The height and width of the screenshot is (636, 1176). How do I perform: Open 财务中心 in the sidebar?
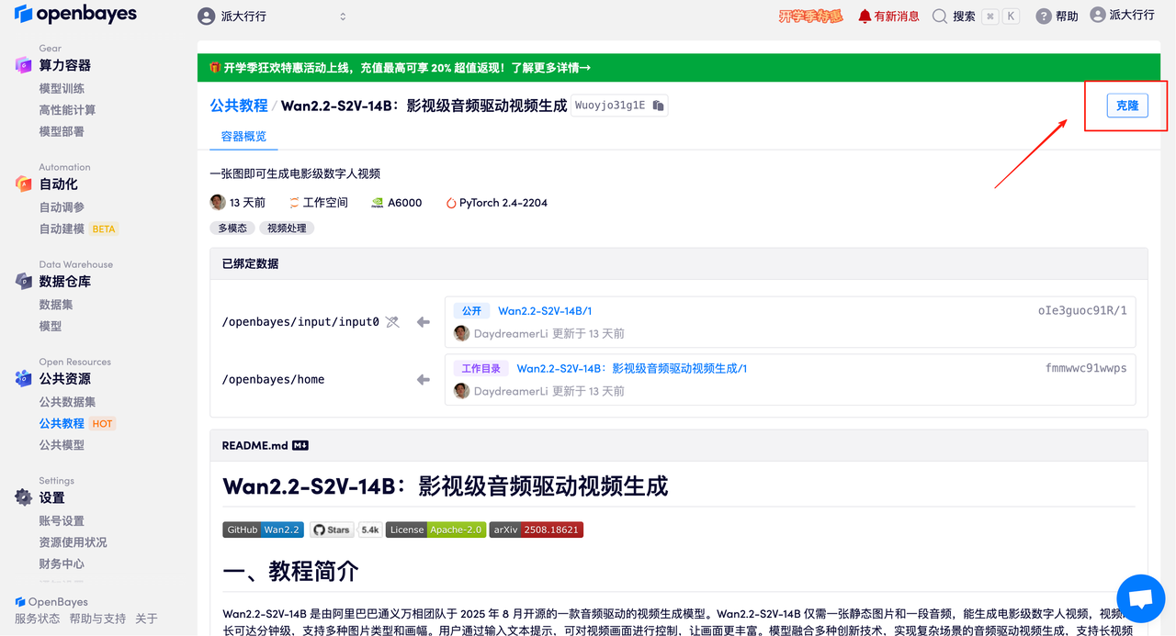click(x=62, y=564)
